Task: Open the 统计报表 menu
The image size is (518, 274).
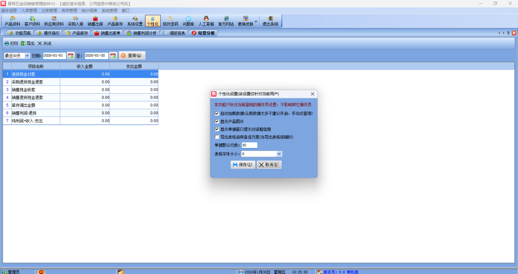Action: pos(89,10)
